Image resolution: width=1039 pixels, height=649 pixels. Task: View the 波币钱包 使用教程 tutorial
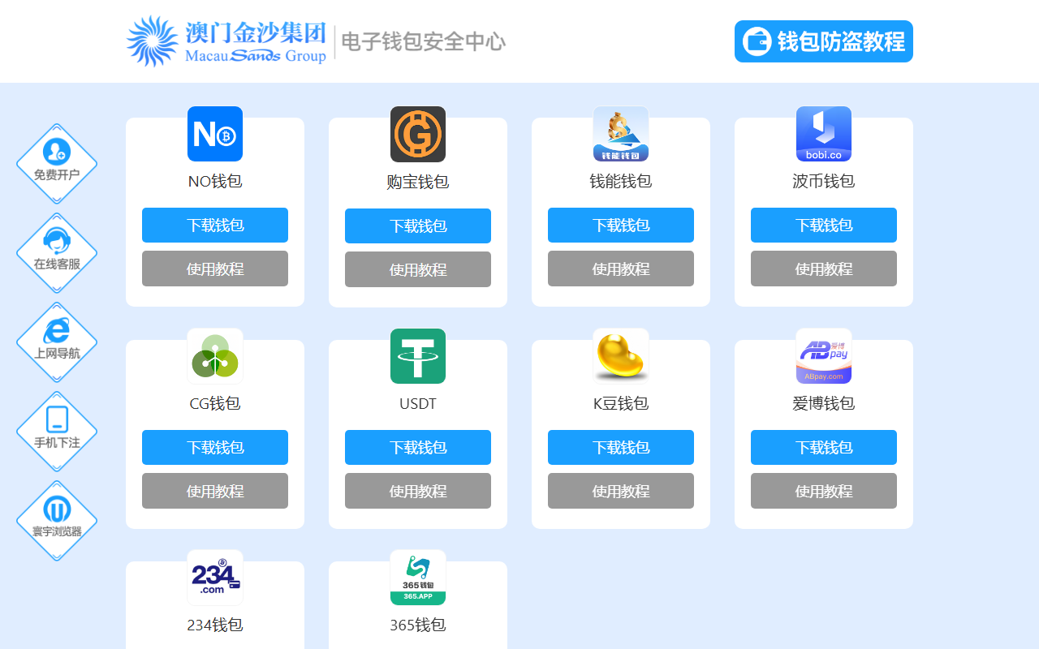coord(824,269)
